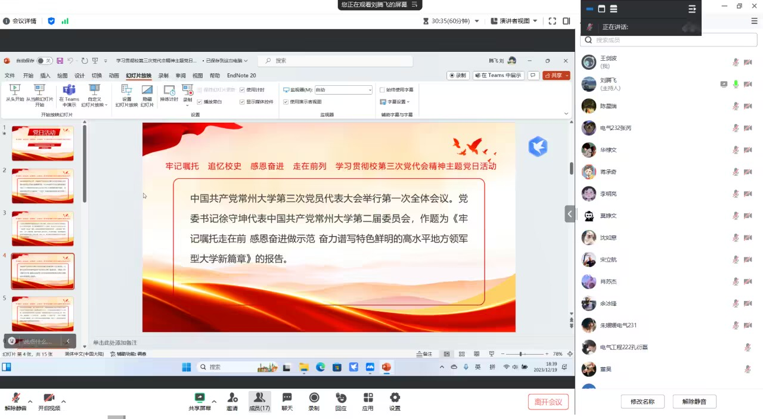Screen dimensions: 763x419
Task: Toggle the 使用计时 checkbox in the ribbon
Action: click(x=243, y=90)
